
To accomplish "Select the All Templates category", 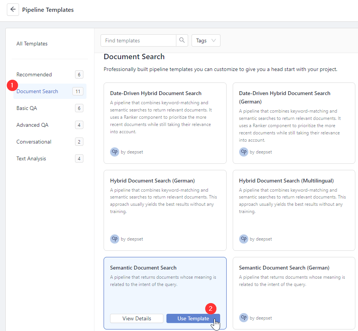I will [32, 44].
